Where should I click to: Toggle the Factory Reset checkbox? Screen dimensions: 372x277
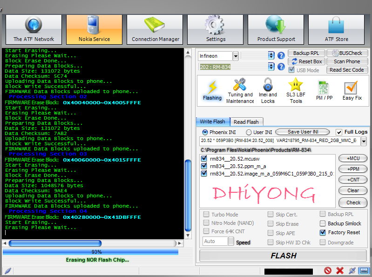(x=323, y=232)
